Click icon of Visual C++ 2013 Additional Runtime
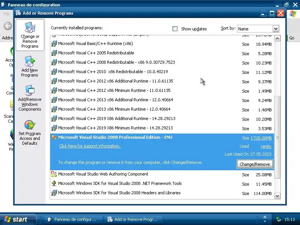This screenshot has width=300, height=225. 54,100
